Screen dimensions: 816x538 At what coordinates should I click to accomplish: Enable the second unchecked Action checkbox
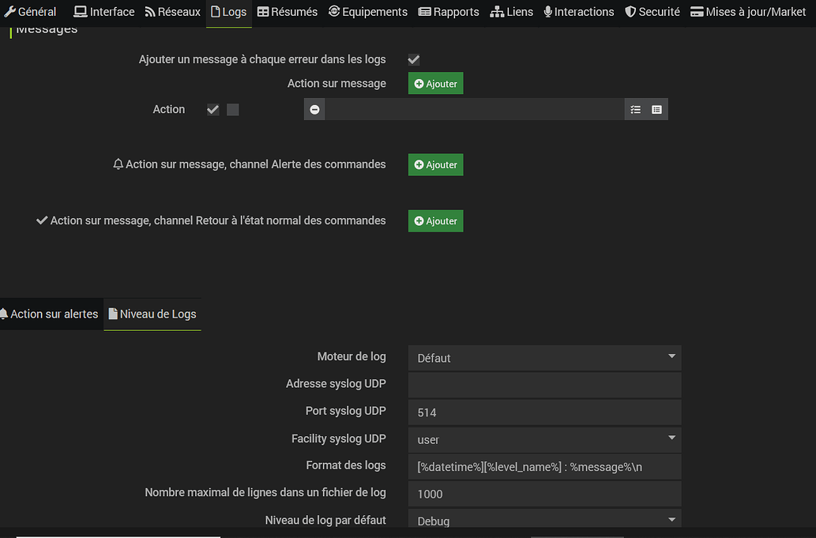[x=232, y=110]
